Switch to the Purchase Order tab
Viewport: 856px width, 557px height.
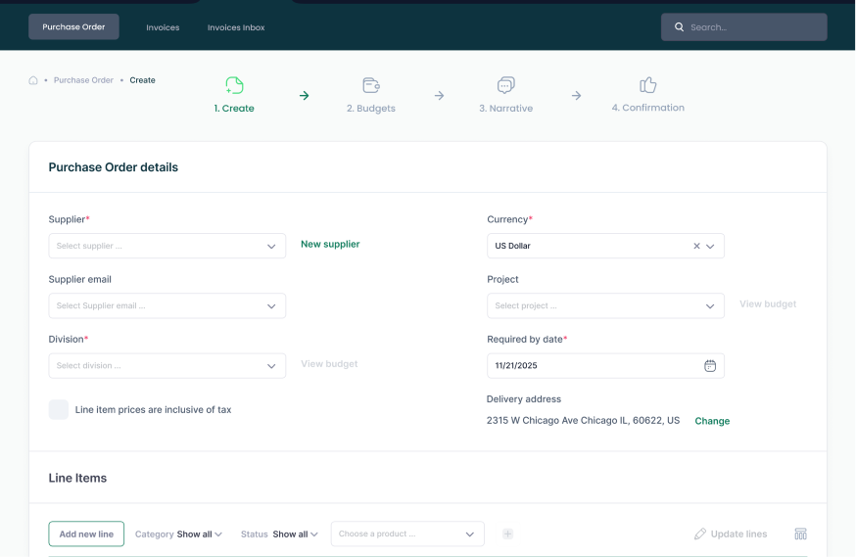pos(73,26)
